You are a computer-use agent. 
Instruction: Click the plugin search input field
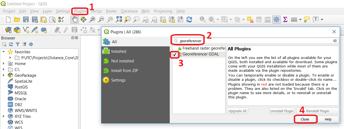click(255, 41)
